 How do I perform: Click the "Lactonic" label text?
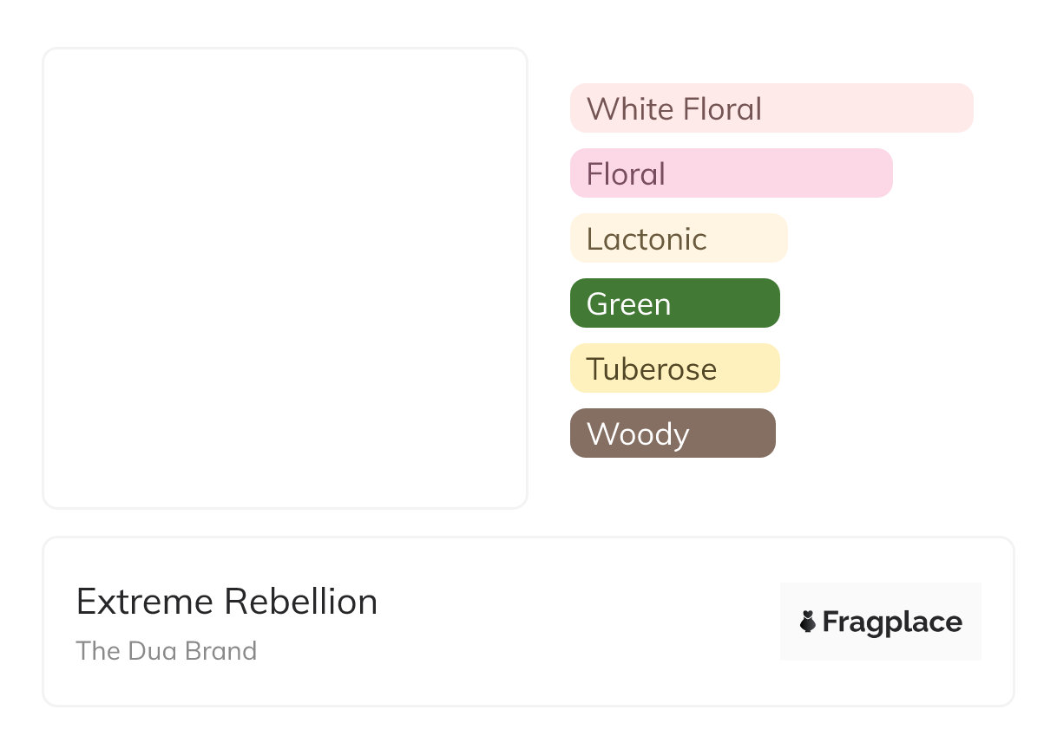[x=647, y=239]
